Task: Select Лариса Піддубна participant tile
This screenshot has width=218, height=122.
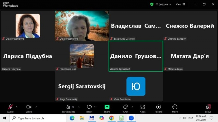Action: pyautogui.click(x=28, y=56)
